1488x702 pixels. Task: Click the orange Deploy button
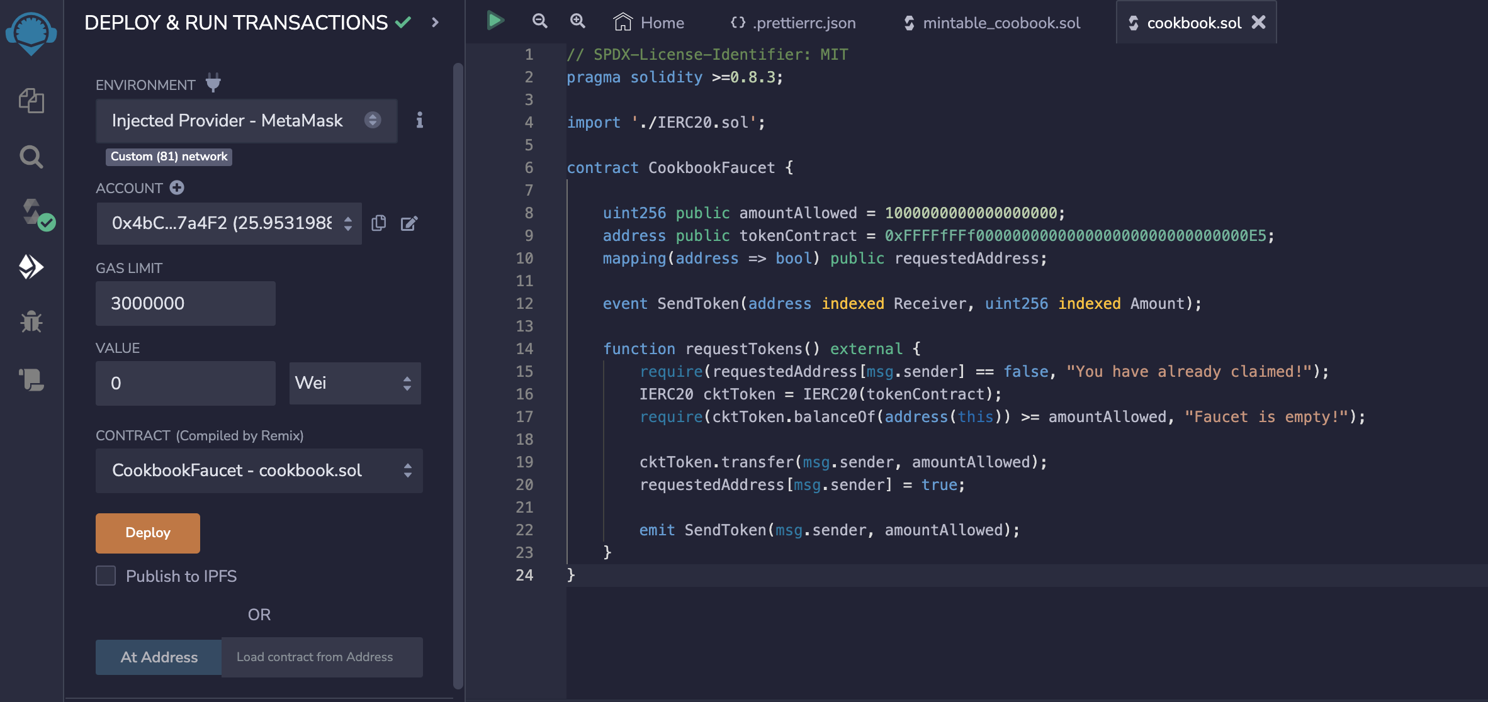(x=148, y=533)
